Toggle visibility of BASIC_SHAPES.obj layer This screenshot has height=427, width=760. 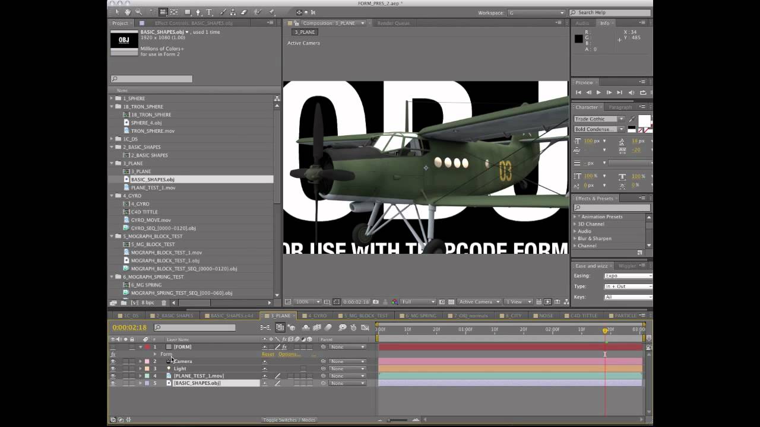coord(113,383)
